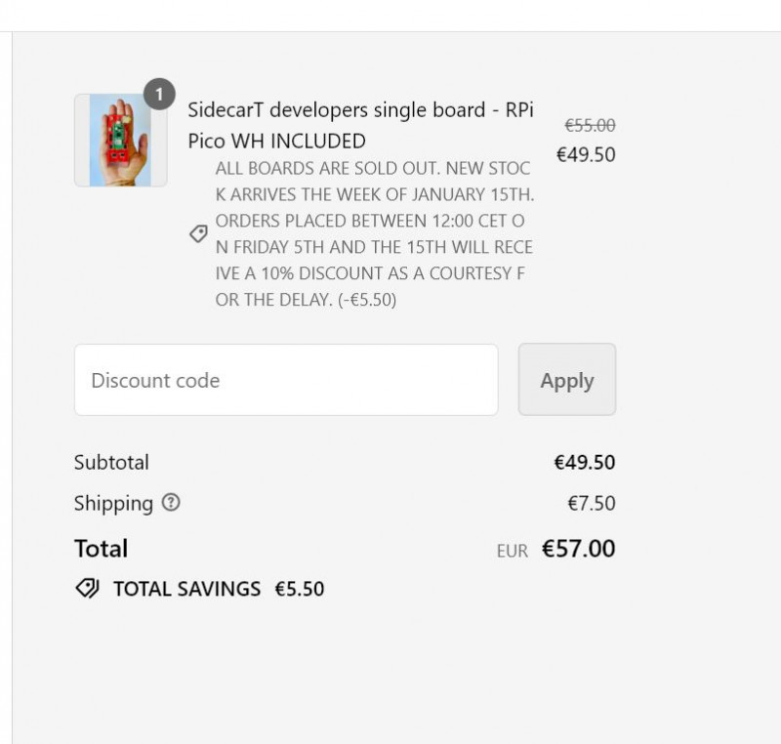Click the €49.50 subtotal amount
781x744 pixels.
(584, 463)
